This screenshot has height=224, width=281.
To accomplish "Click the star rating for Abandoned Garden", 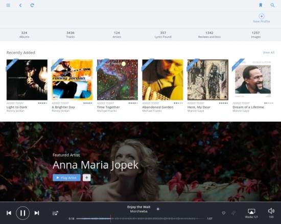I will tap(178, 103).
